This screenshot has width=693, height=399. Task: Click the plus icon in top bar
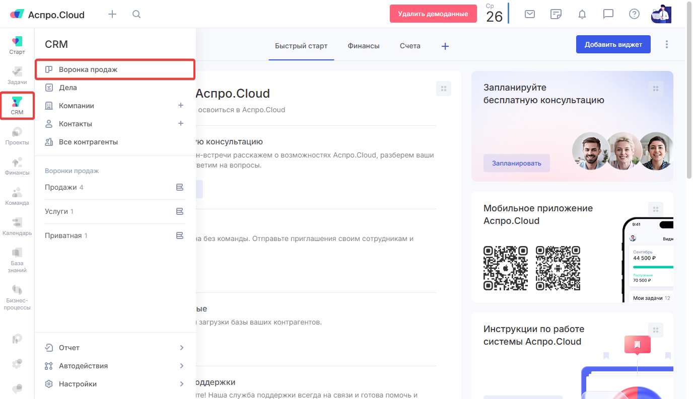coord(112,14)
